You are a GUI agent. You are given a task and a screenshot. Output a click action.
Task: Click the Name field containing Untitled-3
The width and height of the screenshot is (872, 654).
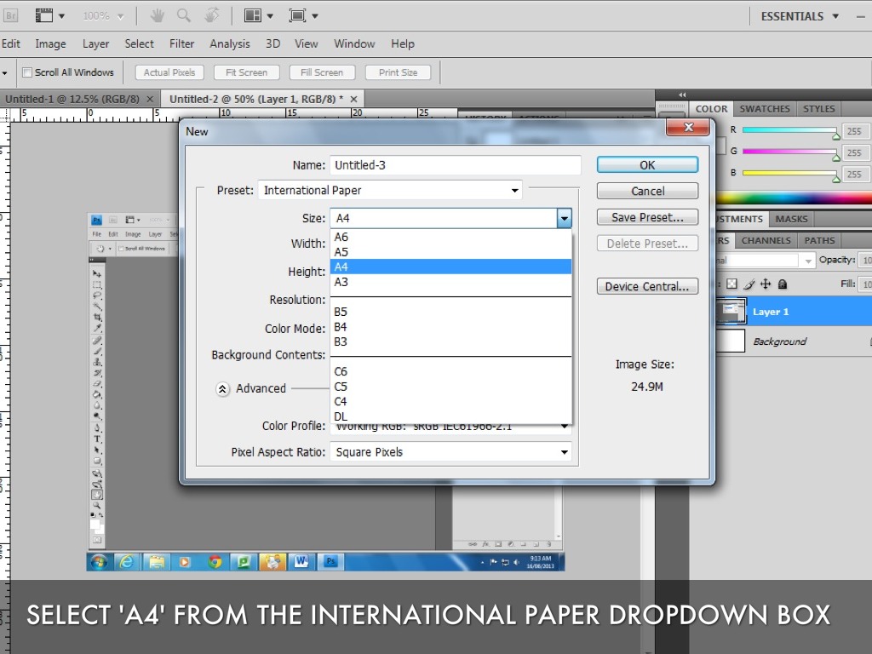[x=455, y=165]
